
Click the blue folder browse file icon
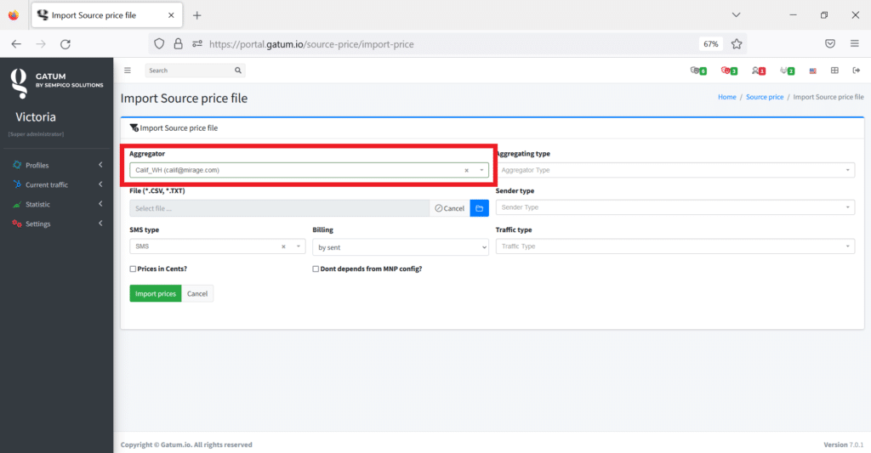point(479,208)
